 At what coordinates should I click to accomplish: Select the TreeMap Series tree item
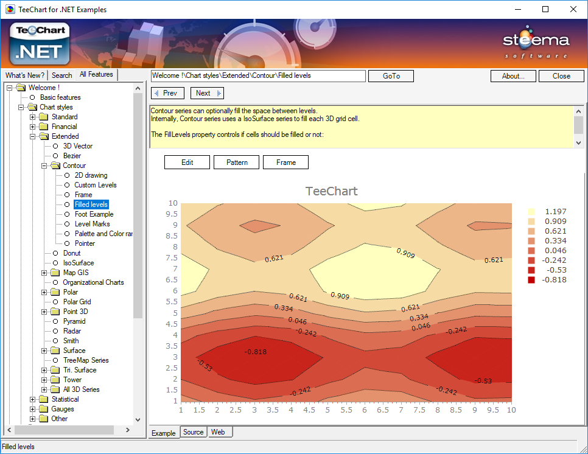85,360
